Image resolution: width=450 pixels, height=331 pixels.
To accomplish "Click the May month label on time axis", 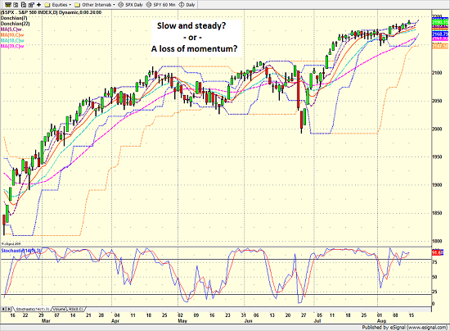I will point(182,320).
